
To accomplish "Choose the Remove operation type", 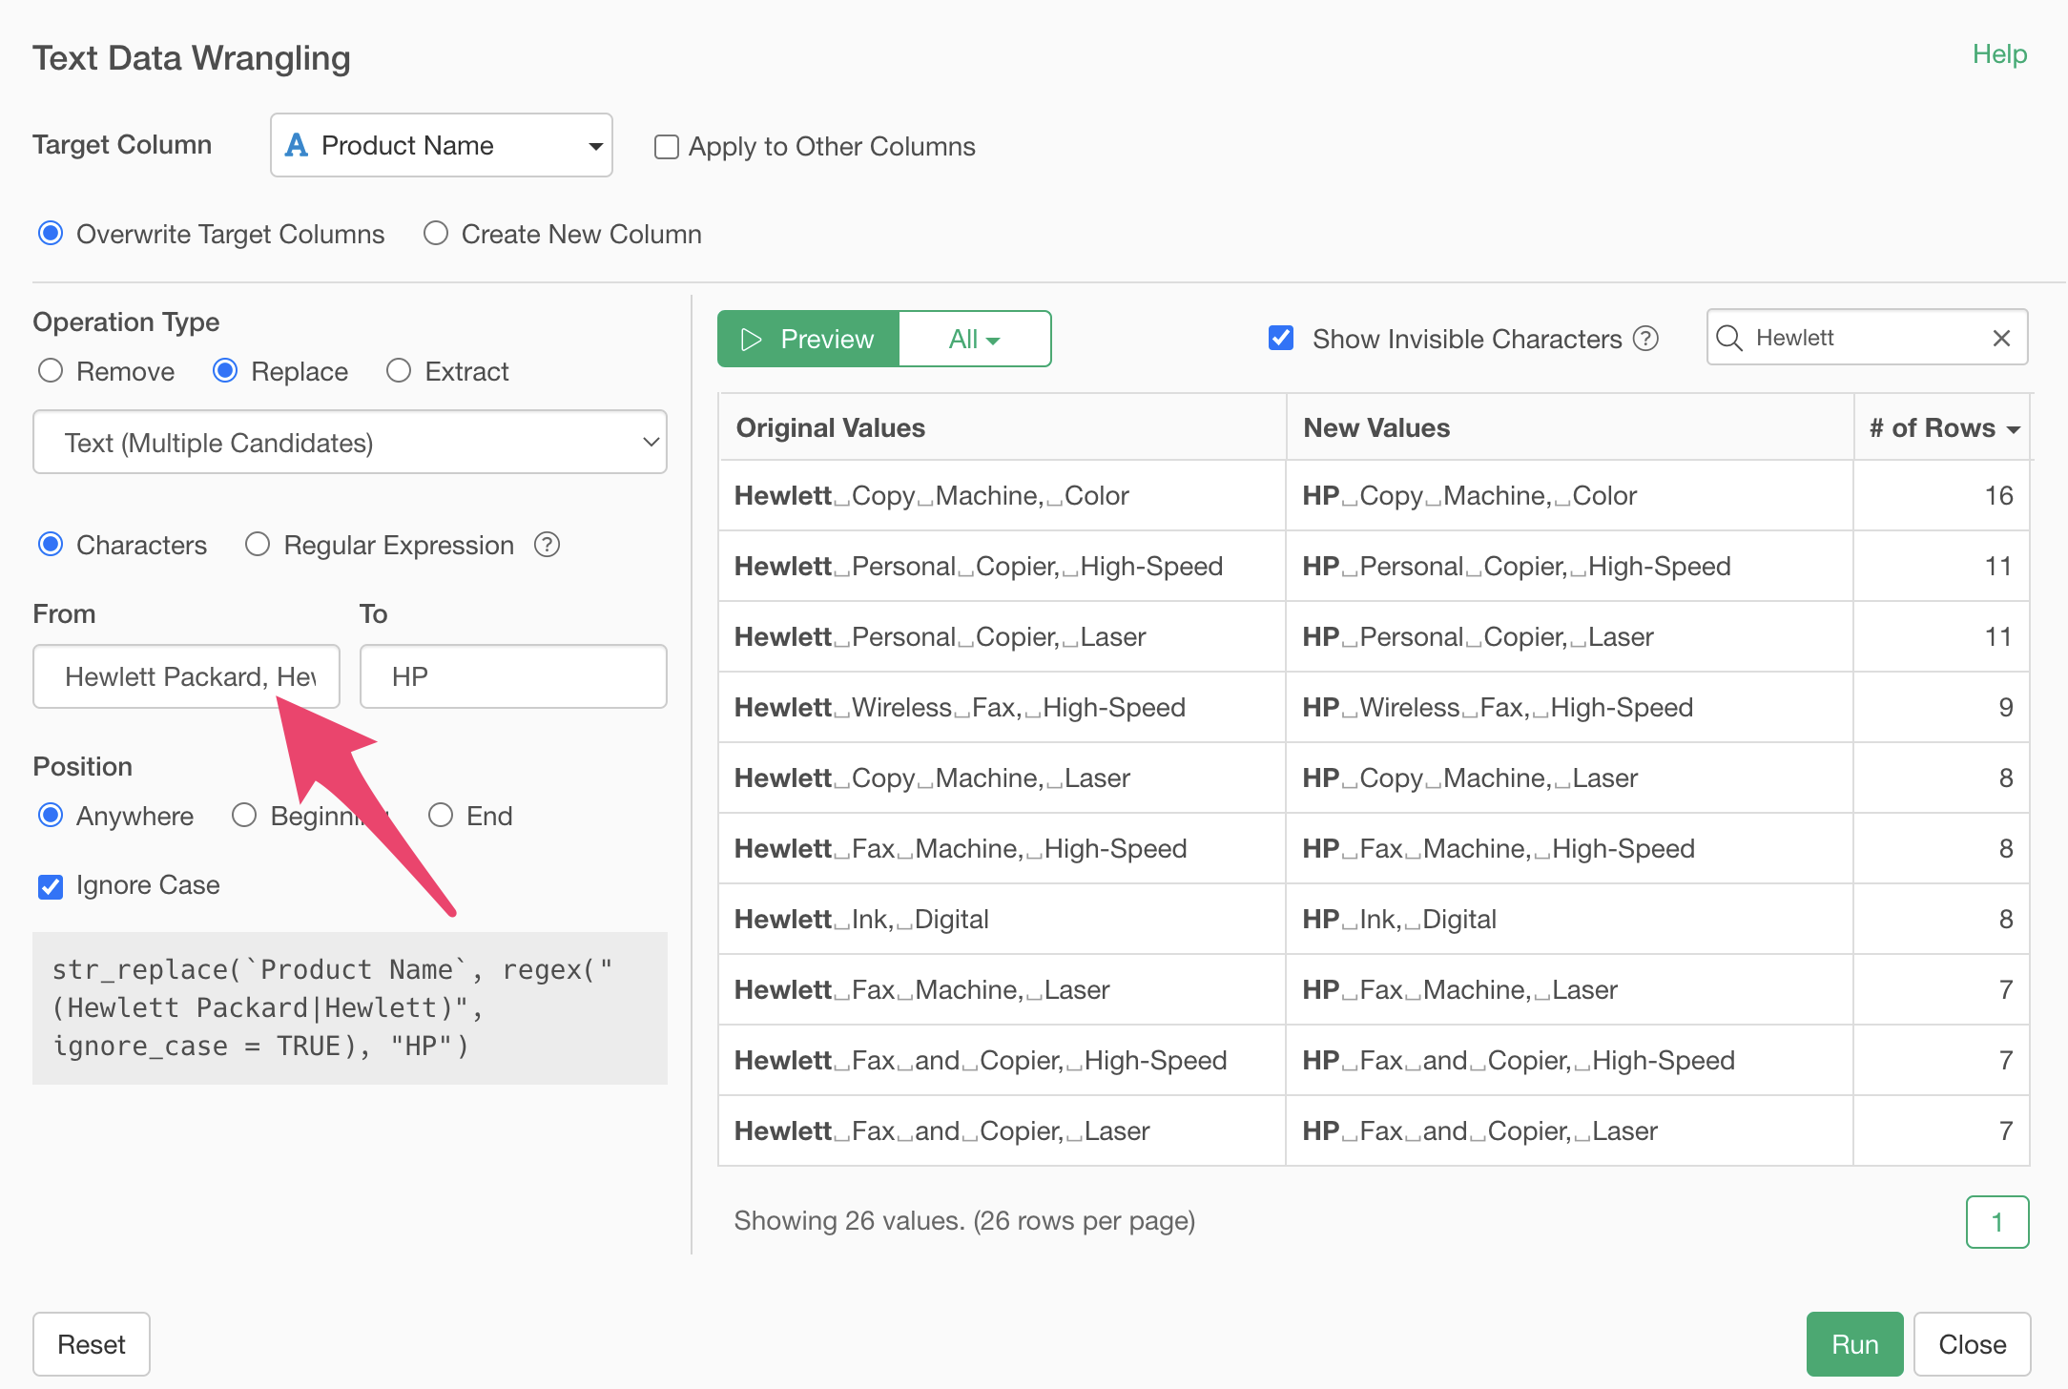I will (51, 371).
